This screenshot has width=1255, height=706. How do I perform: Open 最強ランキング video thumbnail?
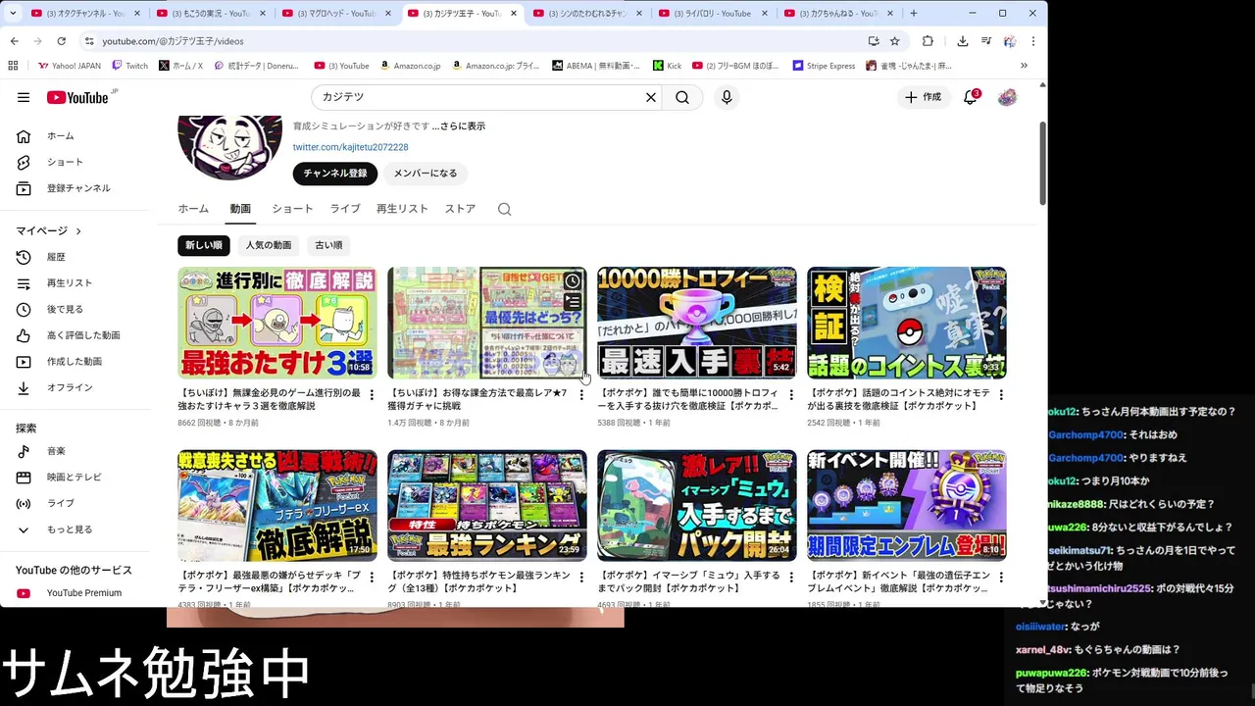pyautogui.click(x=486, y=506)
